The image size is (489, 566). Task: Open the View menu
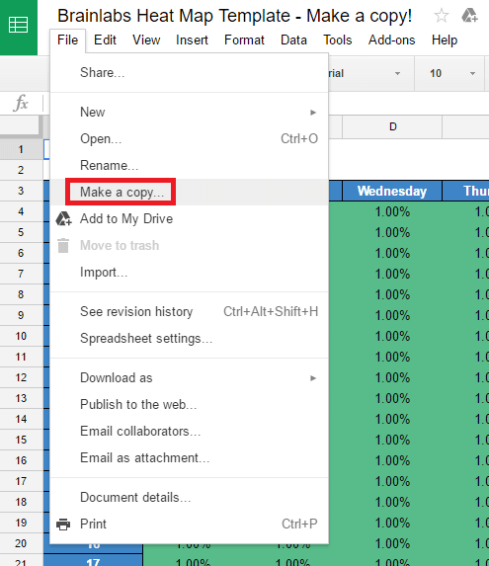146,40
